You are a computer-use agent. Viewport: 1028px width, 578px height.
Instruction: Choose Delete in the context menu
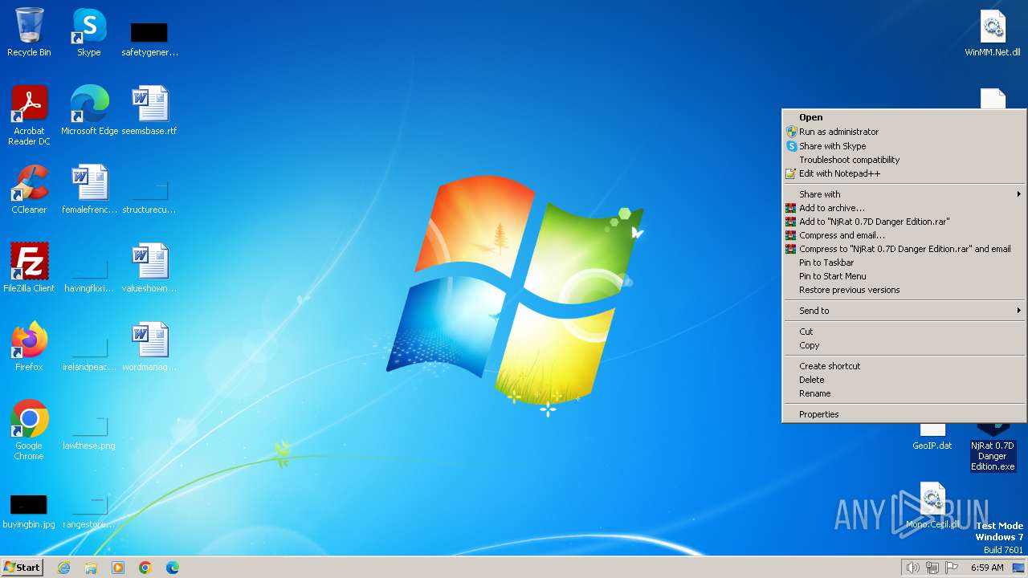click(x=904, y=380)
